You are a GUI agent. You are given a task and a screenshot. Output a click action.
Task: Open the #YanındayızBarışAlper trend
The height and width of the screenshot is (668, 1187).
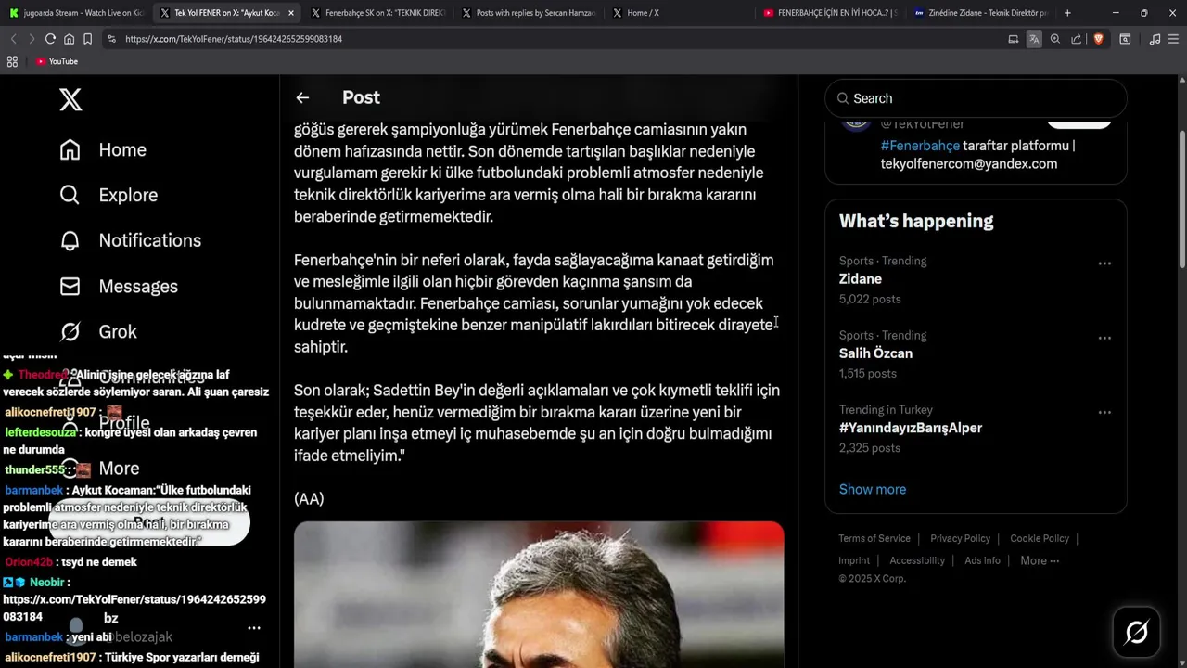pyautogui.click(x=911, y=428)
